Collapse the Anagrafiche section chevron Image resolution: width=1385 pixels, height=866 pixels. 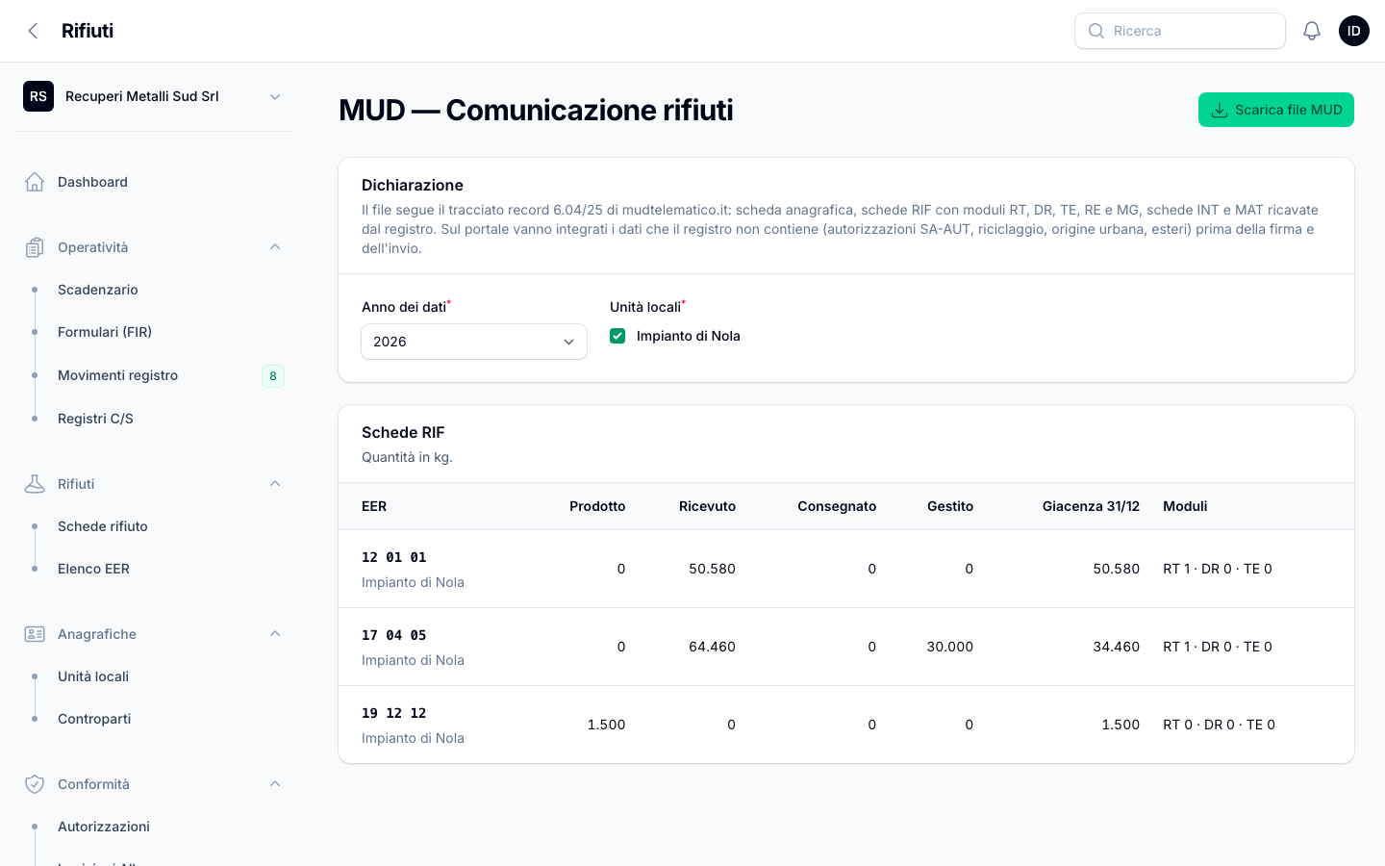coord(275,634)
